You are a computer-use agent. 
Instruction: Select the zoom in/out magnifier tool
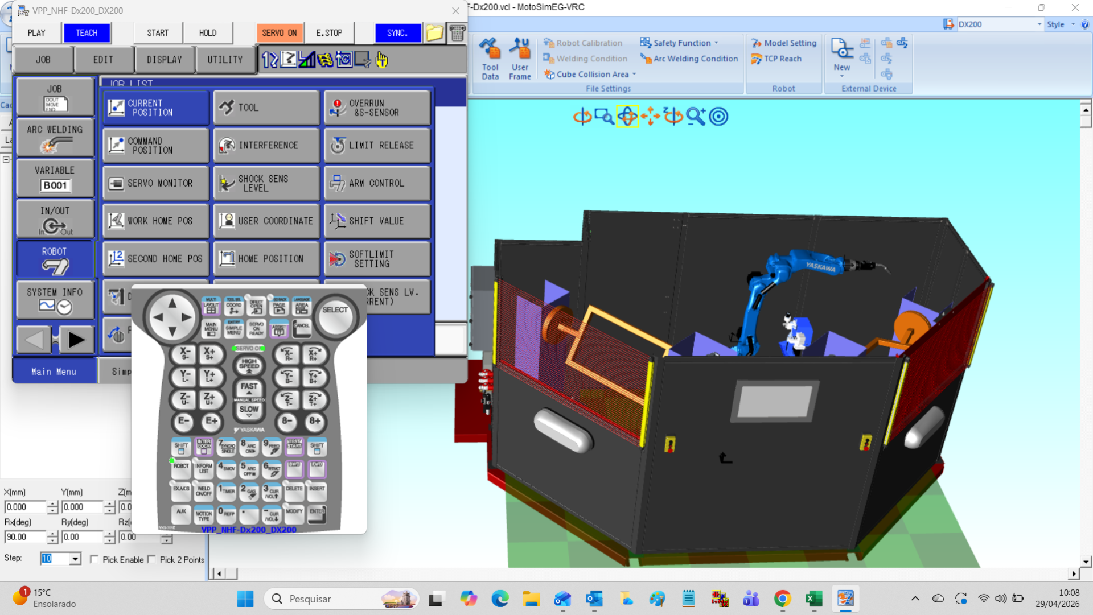696,117
